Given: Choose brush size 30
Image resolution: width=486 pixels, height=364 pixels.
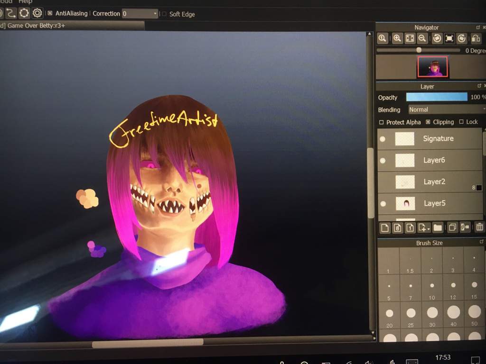Looking at the screenshot, I should tap(432, 315).
